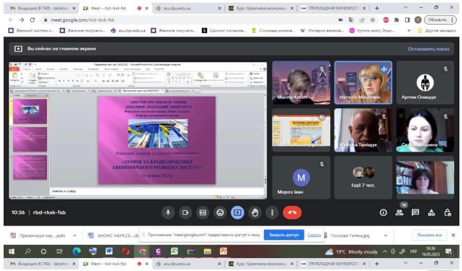Select Мороз Іван participant tile
The width and height of the screenshot is (462, 271).
coord(301,178)
